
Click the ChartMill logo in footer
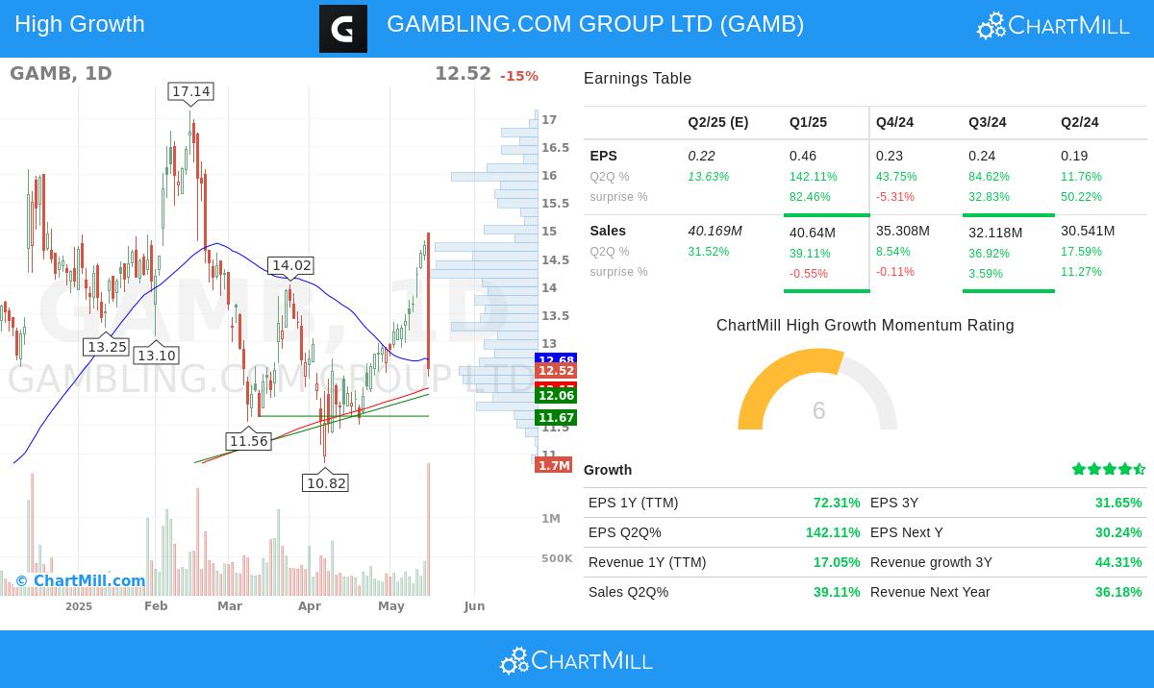coord(576,660)
